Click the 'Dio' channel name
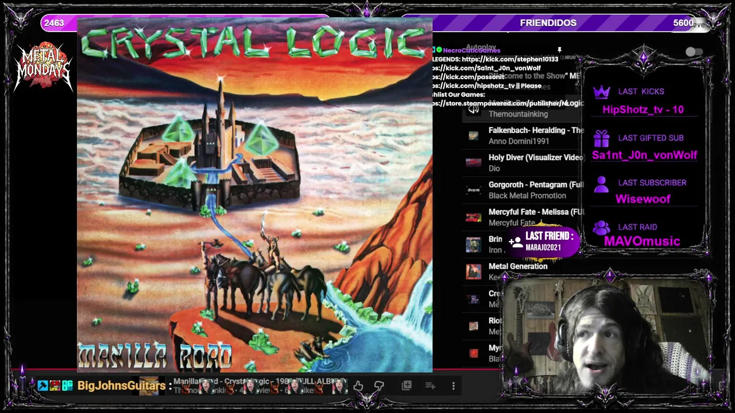Screen dimensions: 735x413 tap(494, 169)
